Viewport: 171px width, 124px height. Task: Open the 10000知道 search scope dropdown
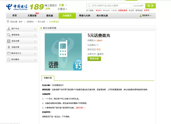[138, 6]
